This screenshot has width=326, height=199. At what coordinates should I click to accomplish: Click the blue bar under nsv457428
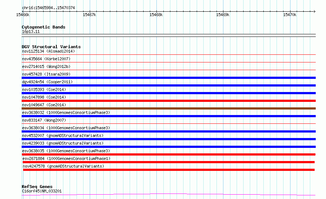point(168,78)
